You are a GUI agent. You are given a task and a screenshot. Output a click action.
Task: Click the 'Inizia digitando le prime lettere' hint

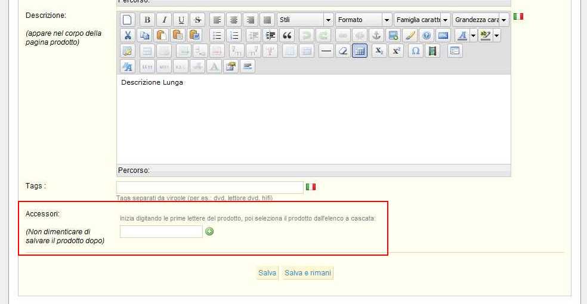click(248, 218)
